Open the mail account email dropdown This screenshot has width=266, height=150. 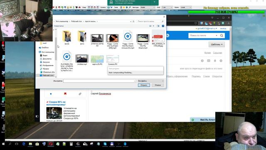pos(206,29)
